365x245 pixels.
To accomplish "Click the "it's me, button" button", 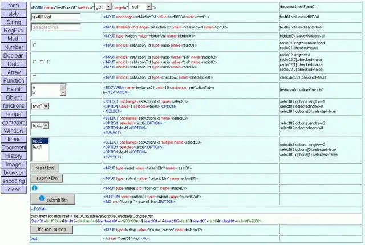I will [52, 230].
